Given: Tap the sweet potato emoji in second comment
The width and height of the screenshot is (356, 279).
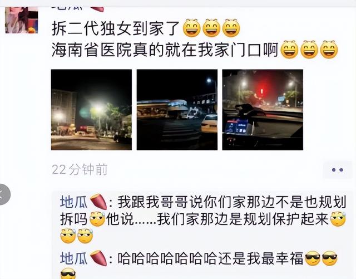Looking at the screenshot, I should tap(98, 258).
